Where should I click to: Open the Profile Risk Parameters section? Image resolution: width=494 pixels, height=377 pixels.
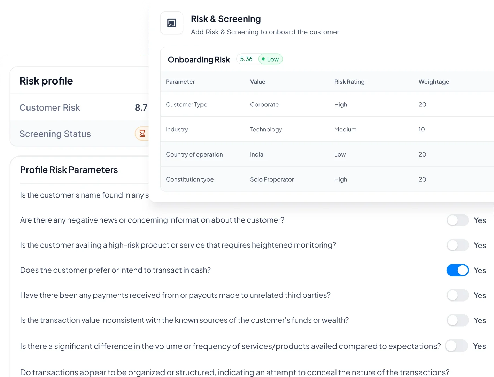tap(69, 170)
